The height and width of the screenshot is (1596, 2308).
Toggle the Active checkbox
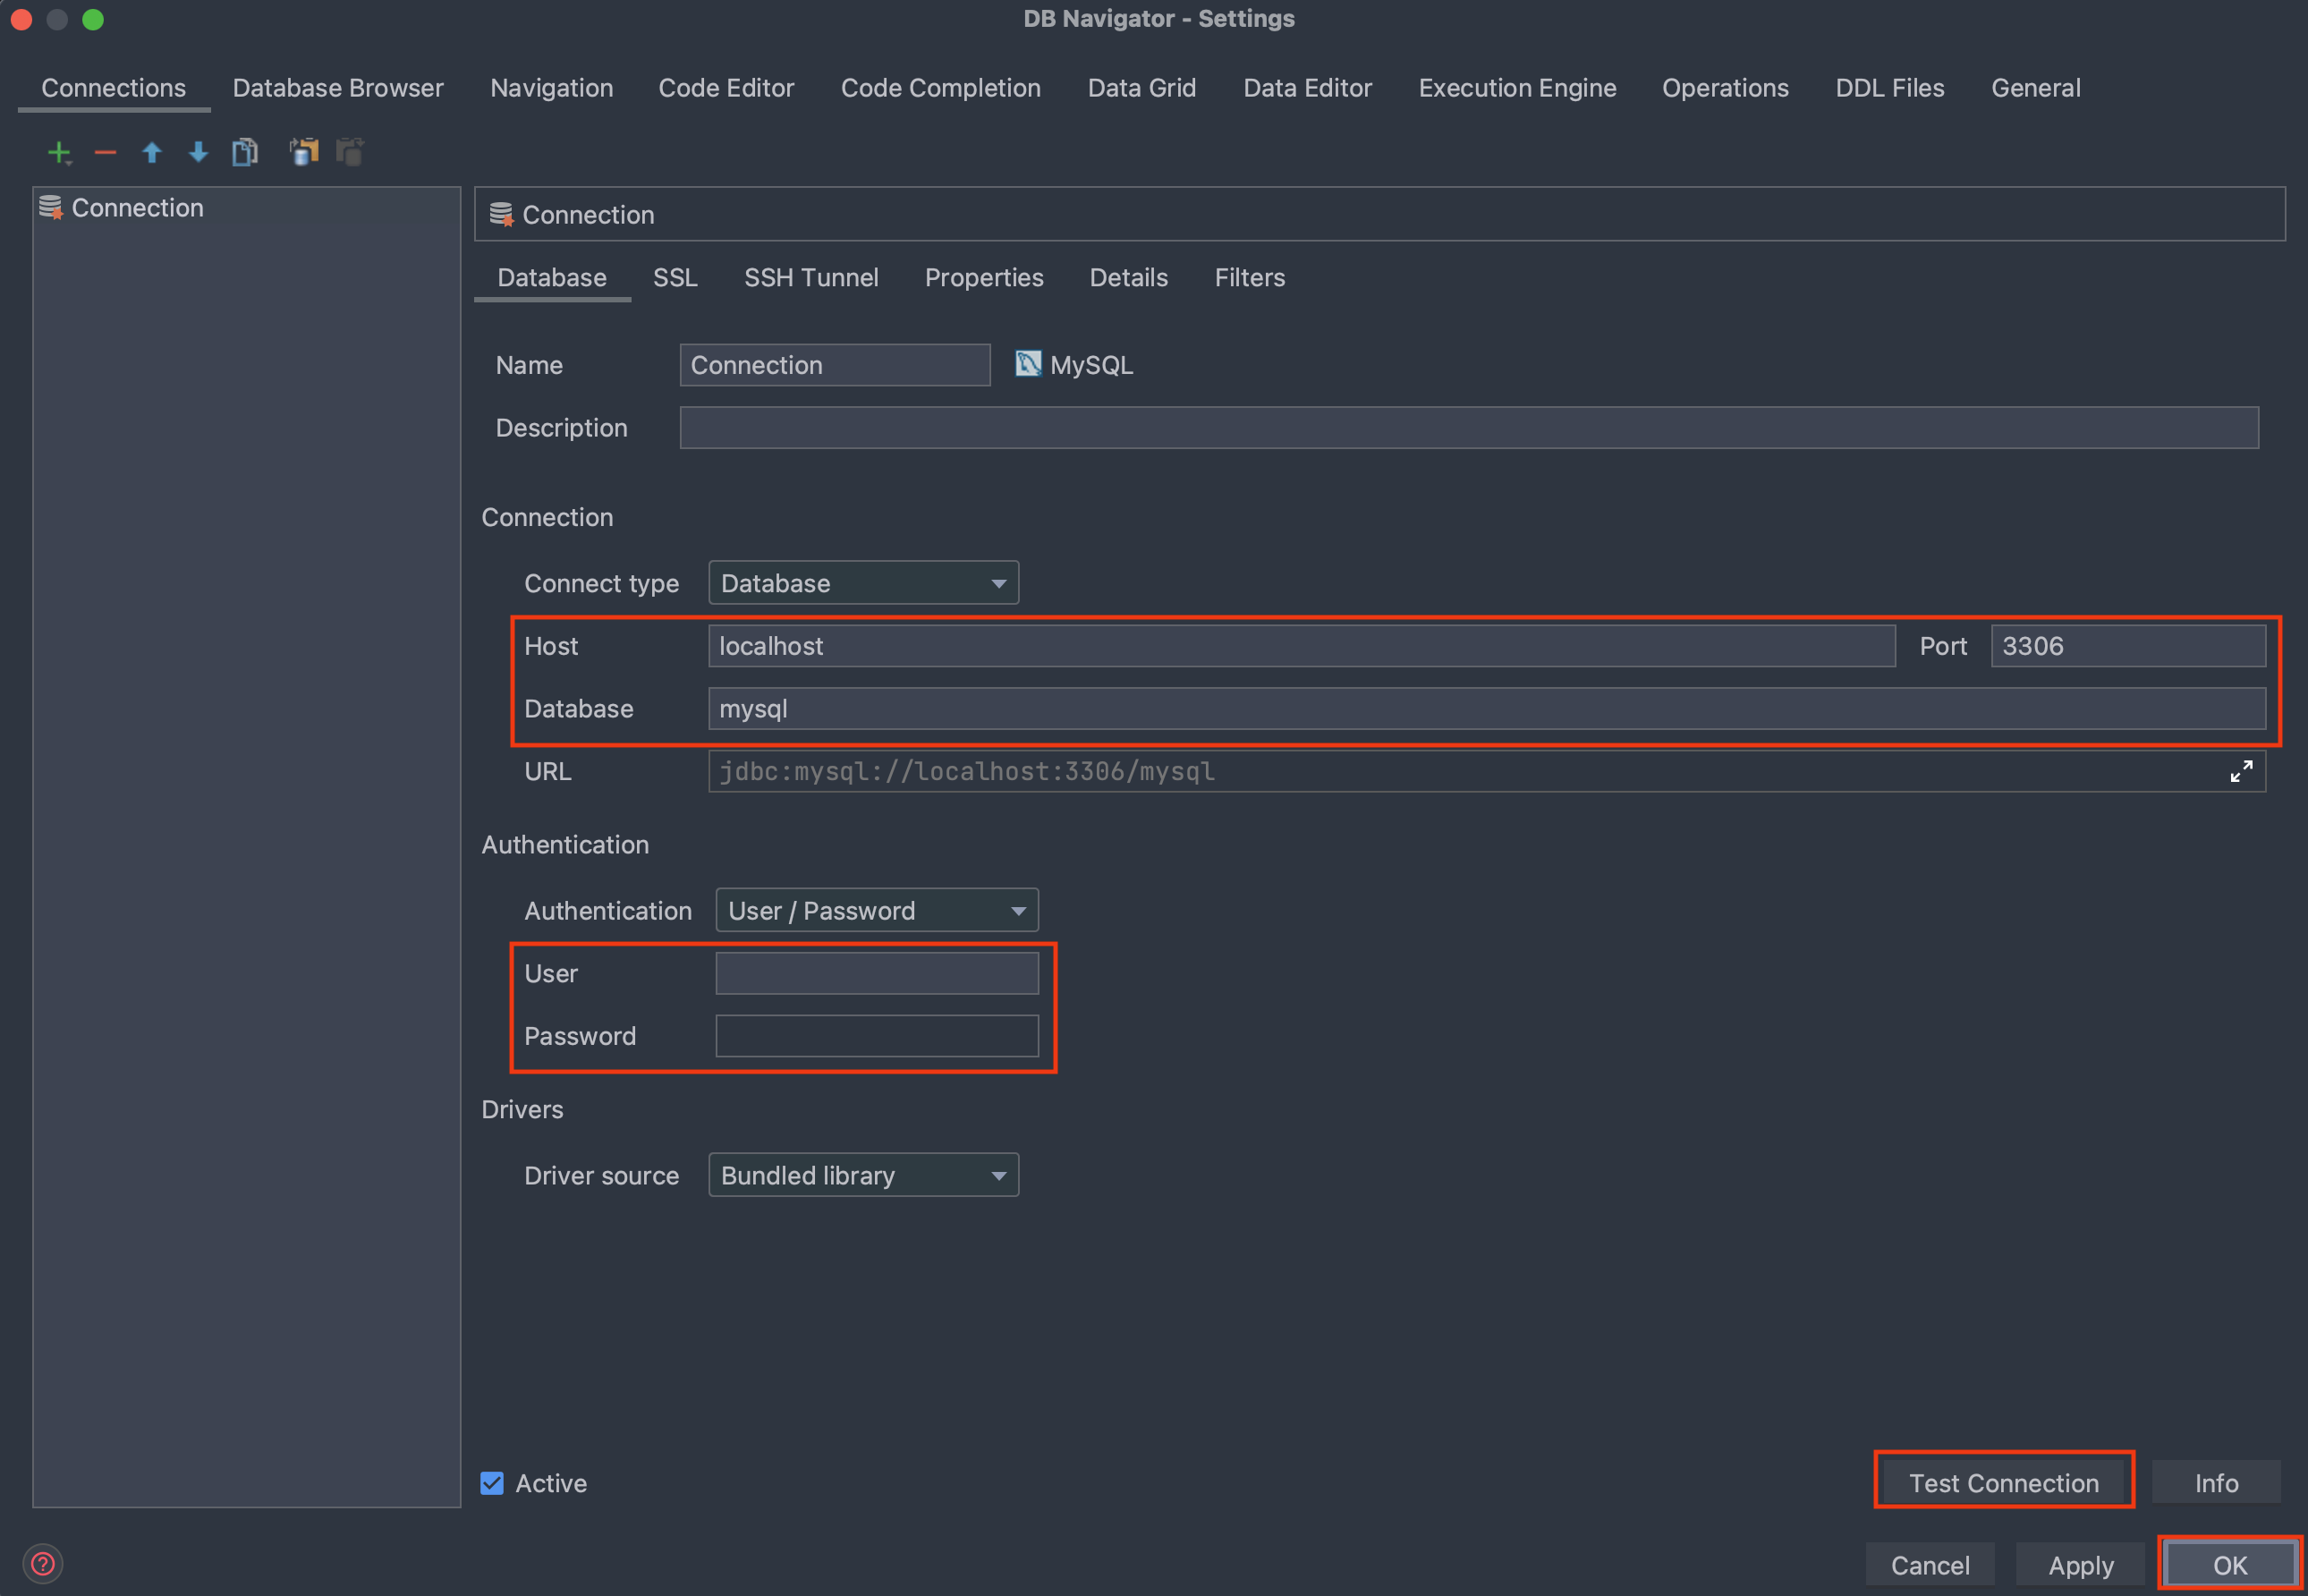point(492,1483)
